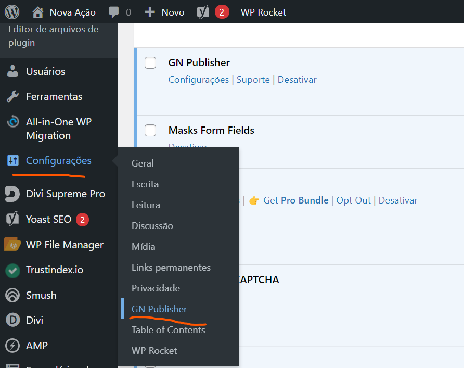Select the GN Publisher plugin checkbox

coord(150,62)
